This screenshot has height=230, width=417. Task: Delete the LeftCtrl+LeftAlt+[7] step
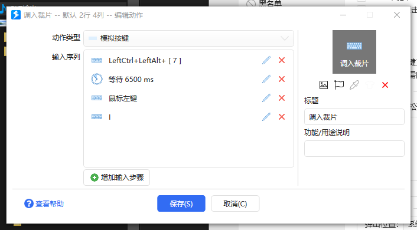coord(282,60)
